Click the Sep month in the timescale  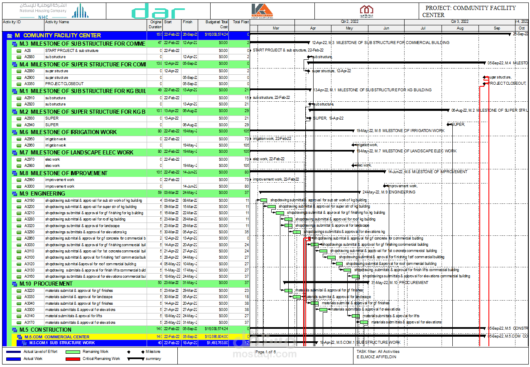(x=497, y=28)
